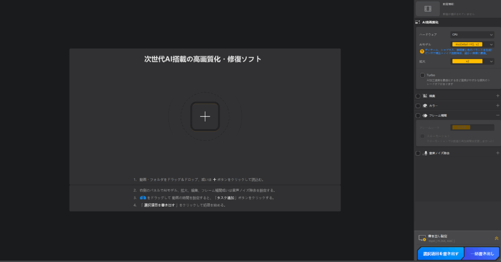Expand the 編集 section with plus
The image size is (501, 262).
(x=498, y=96)
